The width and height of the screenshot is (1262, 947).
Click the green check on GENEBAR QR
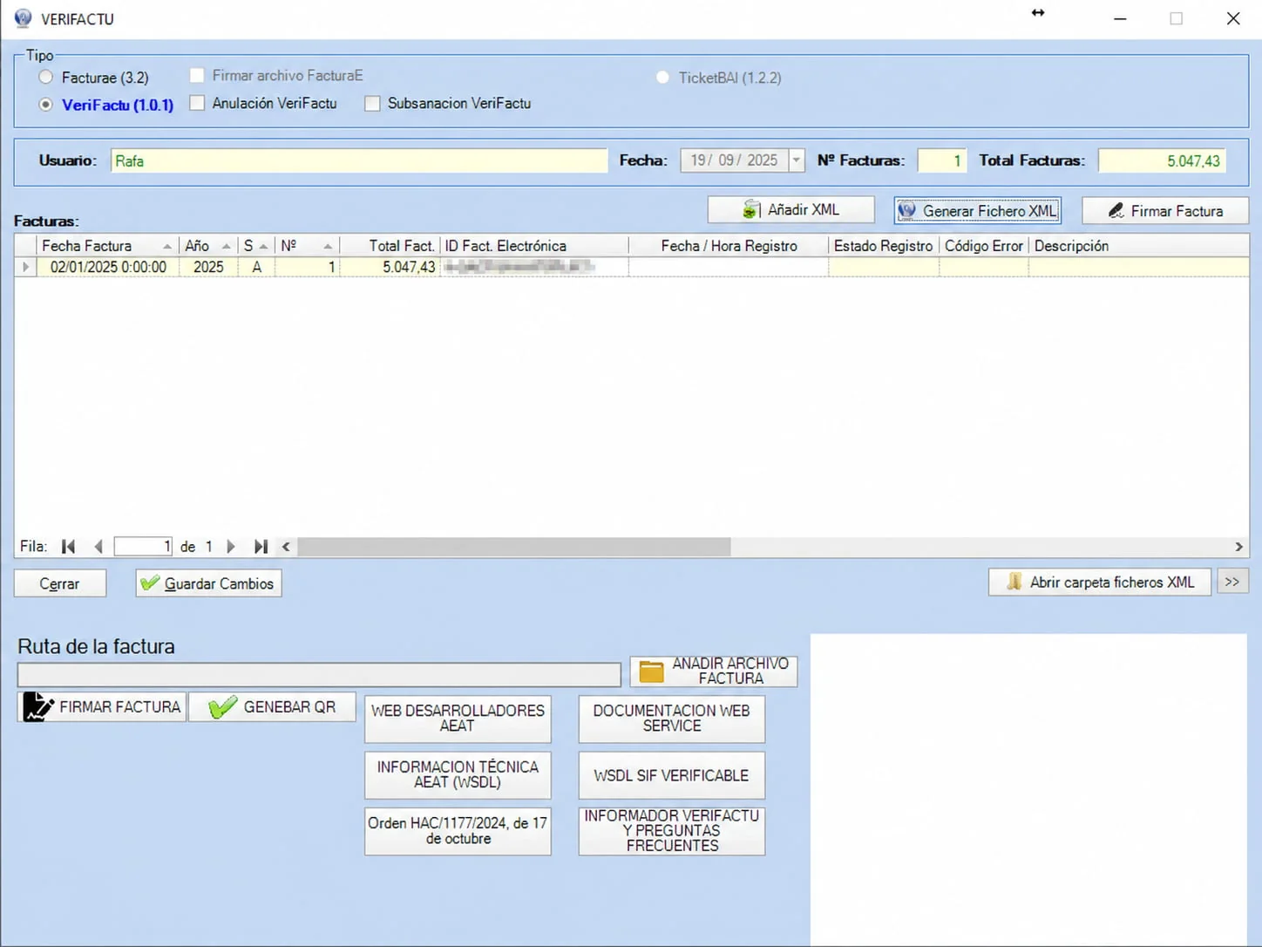coord(223,706)
